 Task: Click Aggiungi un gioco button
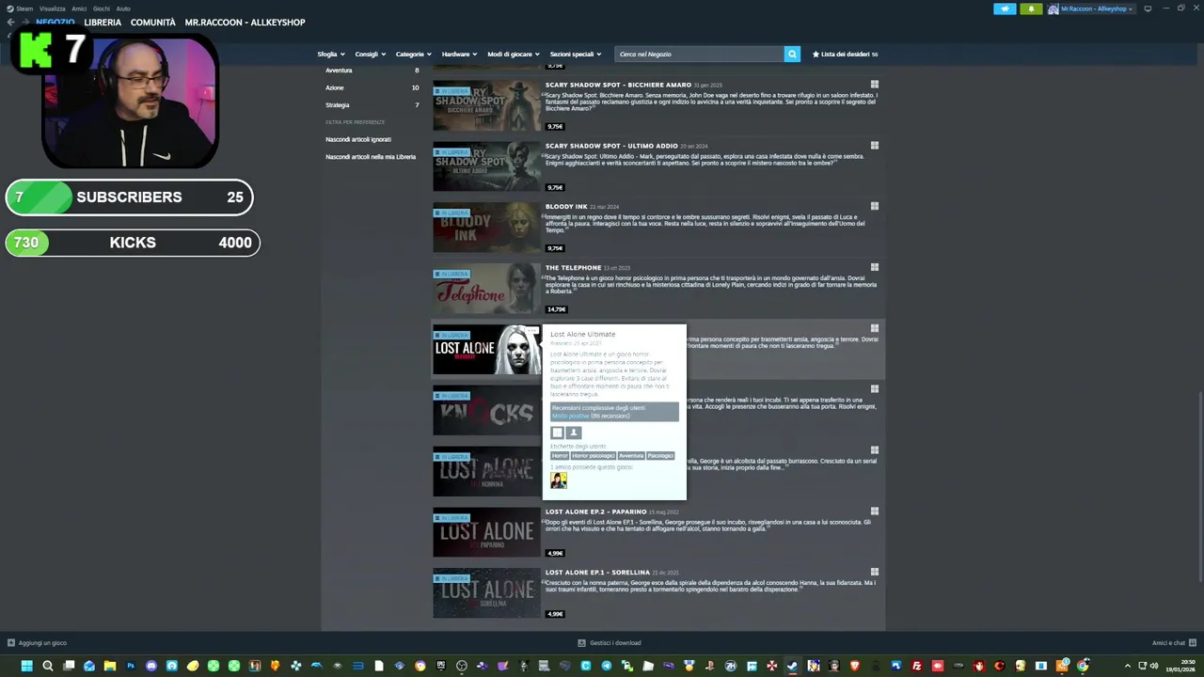coord(37,643)
